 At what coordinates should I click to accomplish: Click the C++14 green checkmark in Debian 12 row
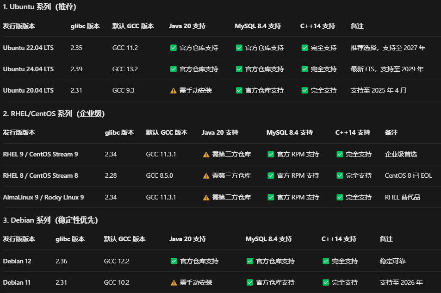[x=326, y=261]
